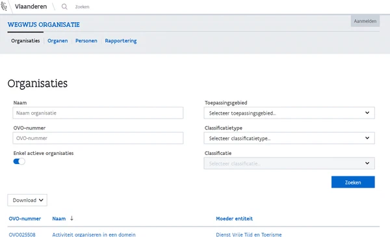Viewport: 390px width, 237px height.
Task: Sort by the Naam column header
Action: pos(59,219)
